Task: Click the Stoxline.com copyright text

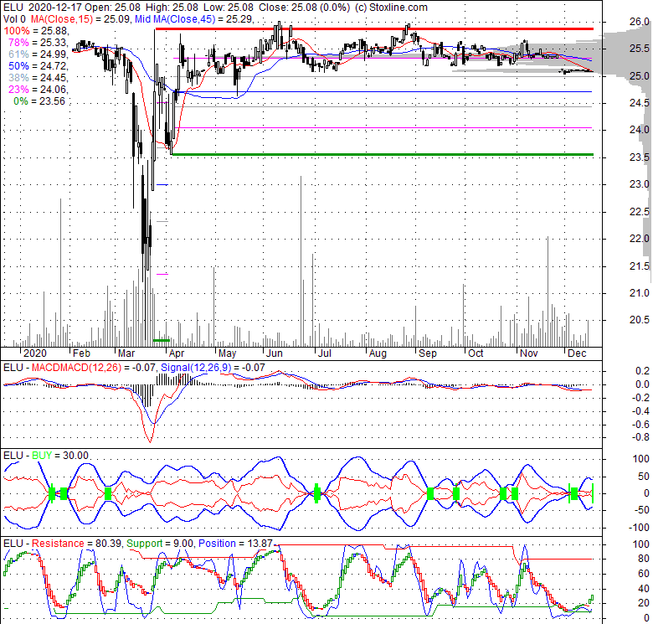Action: click(x=390, y=8)
